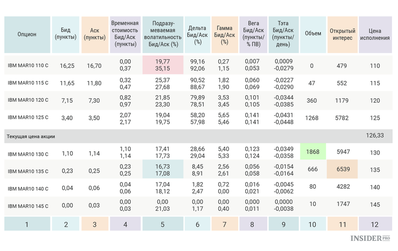Select the Бид (пункты) column header
This screenshot has width=398, height=251.
pos(65,35)
